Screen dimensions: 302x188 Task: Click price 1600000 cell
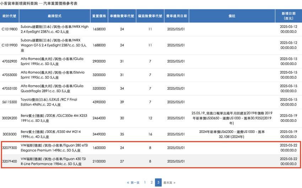[x=99, y=148]
